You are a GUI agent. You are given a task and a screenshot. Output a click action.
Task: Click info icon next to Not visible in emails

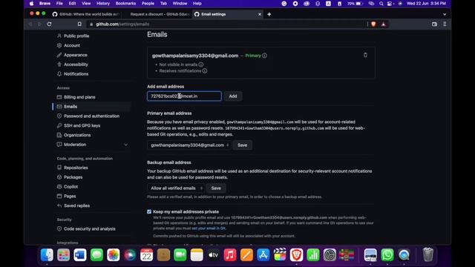click(201, 65)
